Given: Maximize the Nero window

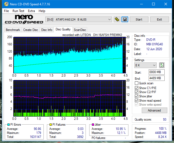Looking at the screenshot, I should tap(153, 4).
